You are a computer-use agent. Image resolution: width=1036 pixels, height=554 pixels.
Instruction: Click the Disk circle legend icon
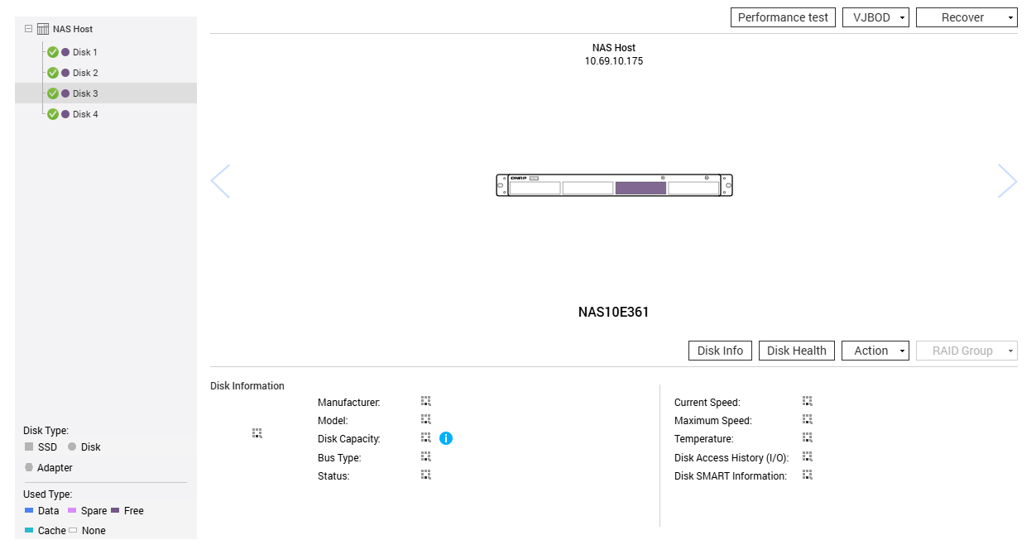[x=72, y=447]
